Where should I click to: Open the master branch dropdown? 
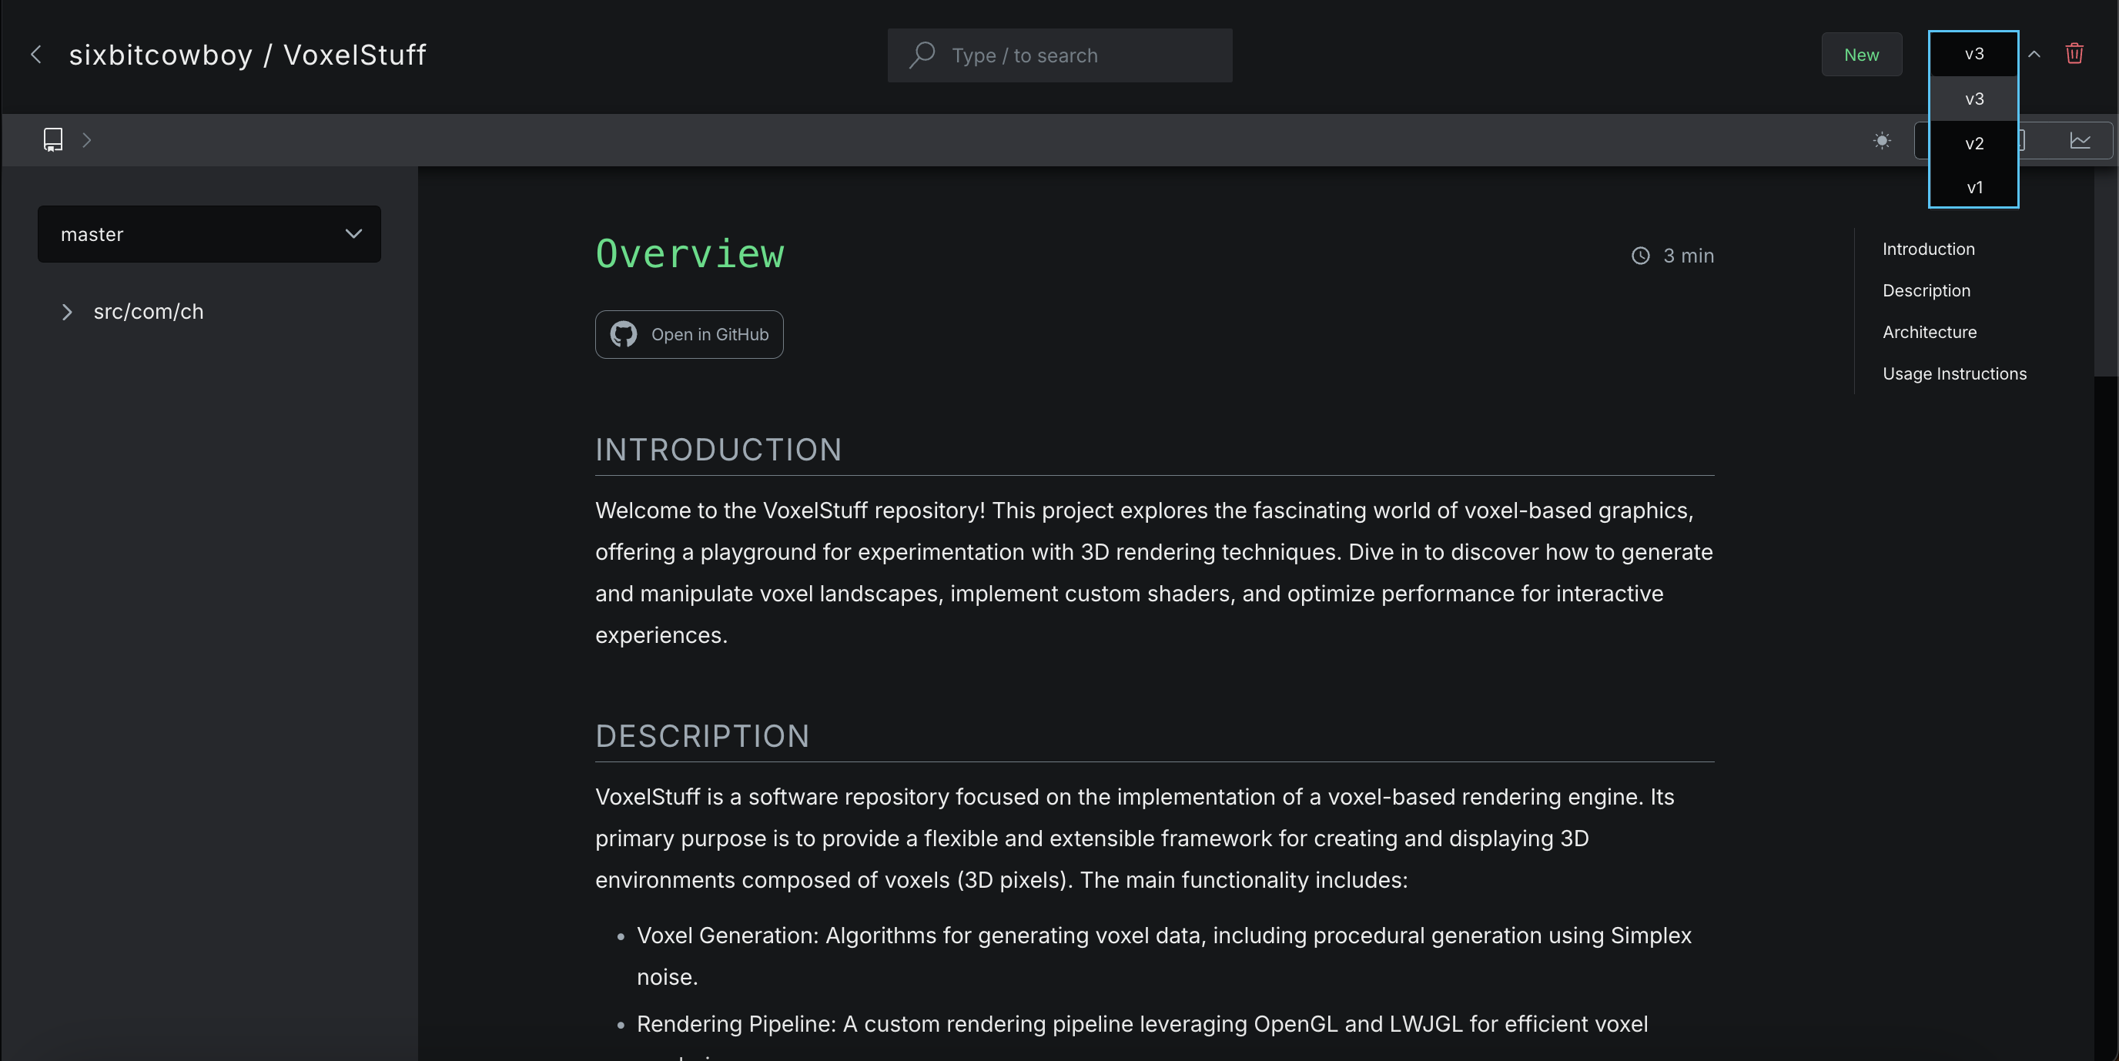click(209, 234)
